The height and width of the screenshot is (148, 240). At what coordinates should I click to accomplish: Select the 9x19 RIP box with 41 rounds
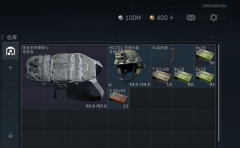pyautogui.click(x=205, y=77)
